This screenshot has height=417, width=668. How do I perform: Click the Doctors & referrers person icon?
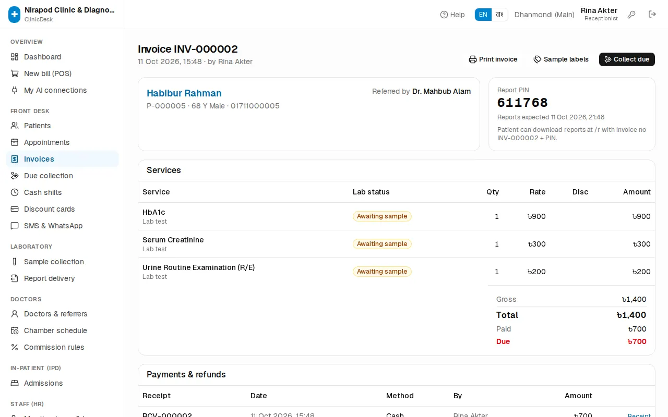pyautogui.click(x=15, y=314)
